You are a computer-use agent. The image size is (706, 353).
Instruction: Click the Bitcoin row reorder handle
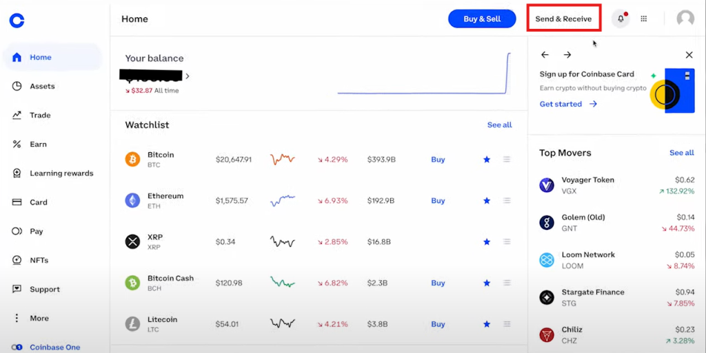tap(507, 160)
